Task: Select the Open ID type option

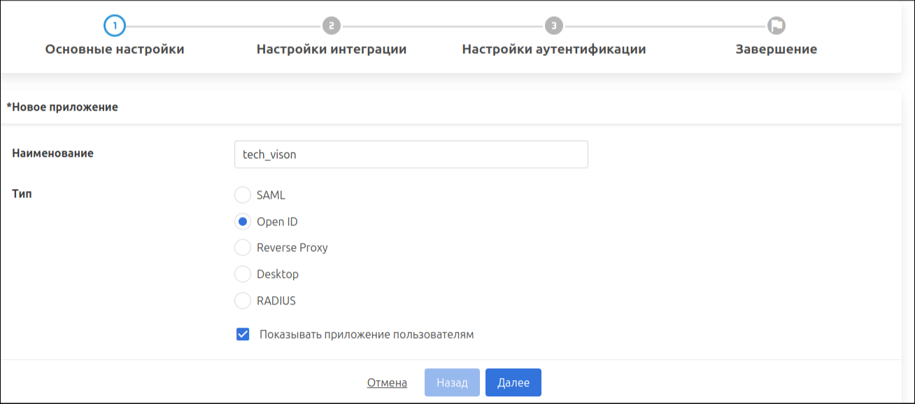Action: [x=243, y=222]
